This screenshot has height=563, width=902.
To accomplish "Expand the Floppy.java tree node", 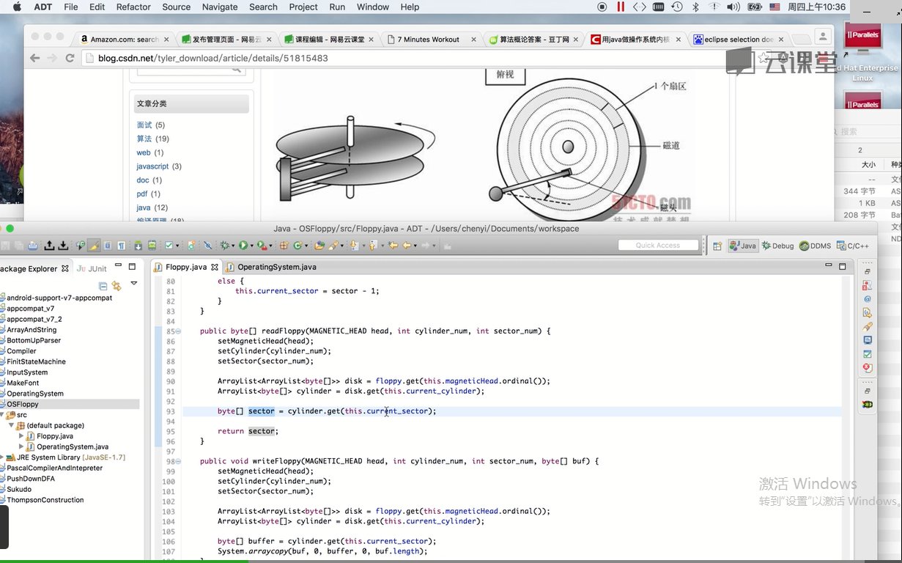I will click(21, 436).
